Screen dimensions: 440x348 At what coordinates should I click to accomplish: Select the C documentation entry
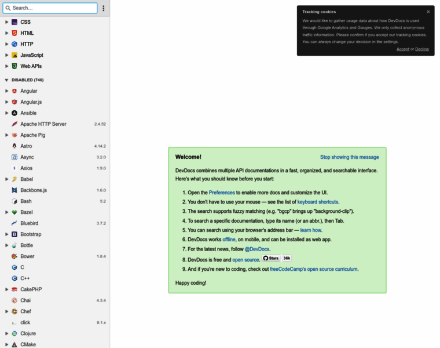pos(55,267)
